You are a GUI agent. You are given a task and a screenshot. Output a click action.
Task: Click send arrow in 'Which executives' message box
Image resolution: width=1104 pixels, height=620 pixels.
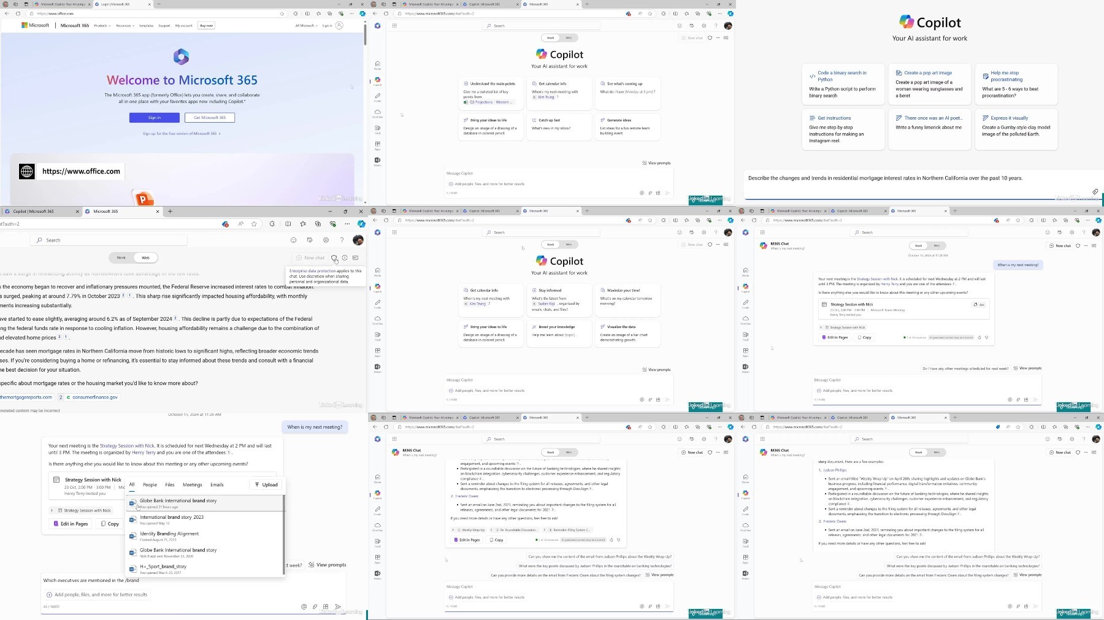coord(337,607)
